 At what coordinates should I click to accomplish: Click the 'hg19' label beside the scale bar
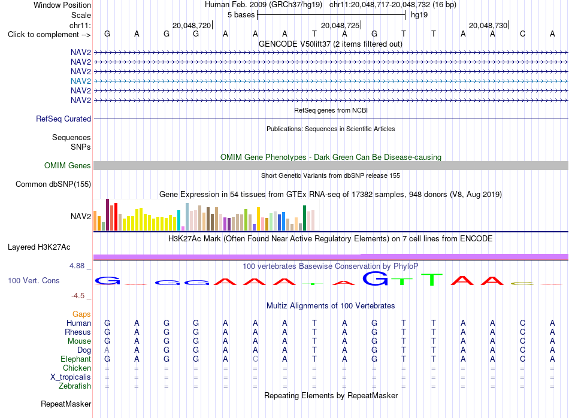419,15
